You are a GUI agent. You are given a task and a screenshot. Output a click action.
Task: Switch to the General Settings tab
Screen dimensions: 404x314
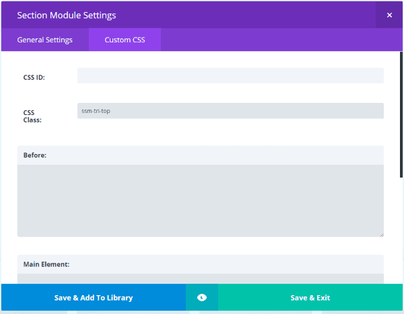(x=44, y=40)
